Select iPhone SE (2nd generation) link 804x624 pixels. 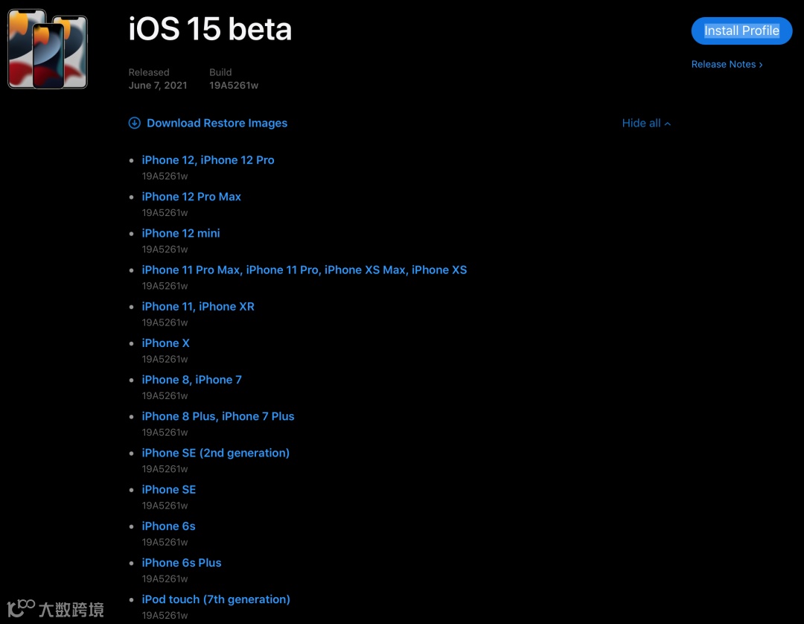[x=215, y=453]
